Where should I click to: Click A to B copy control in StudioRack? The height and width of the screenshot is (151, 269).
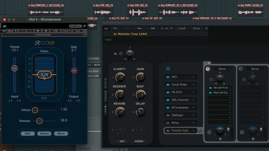tap(166, 29)
